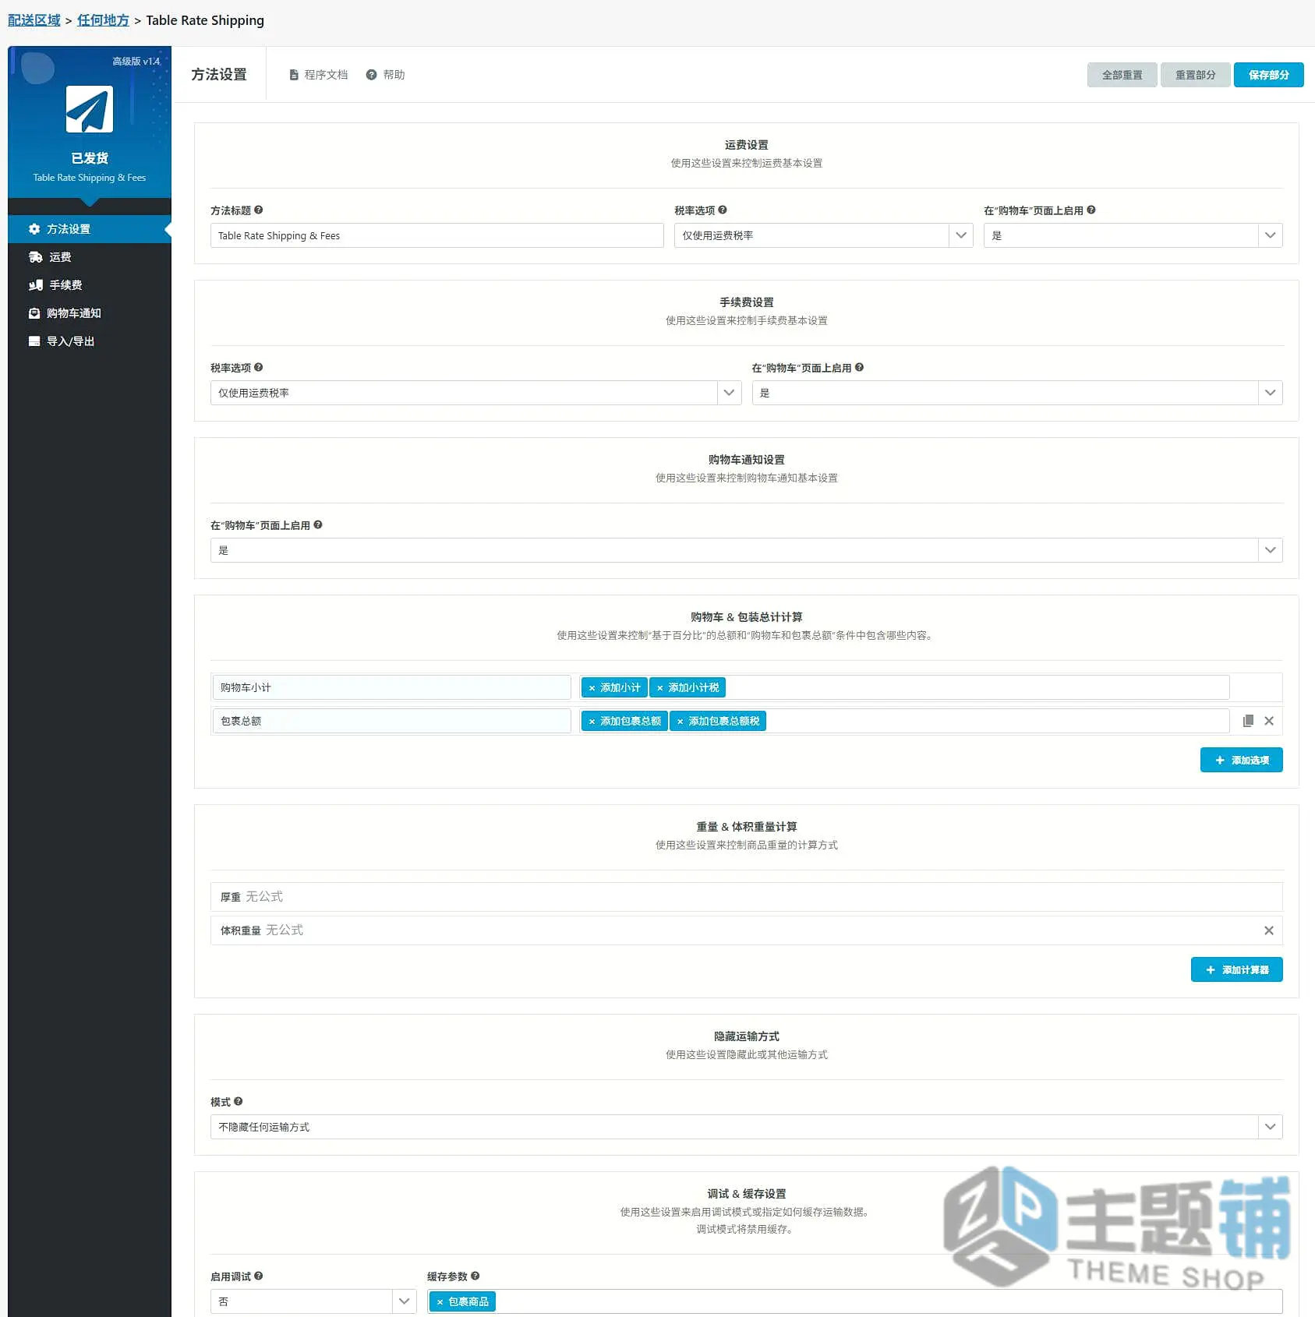Click 厚重 无公式 formula row
This screenshot has width=1315, height=1317.
coord(746,897)
